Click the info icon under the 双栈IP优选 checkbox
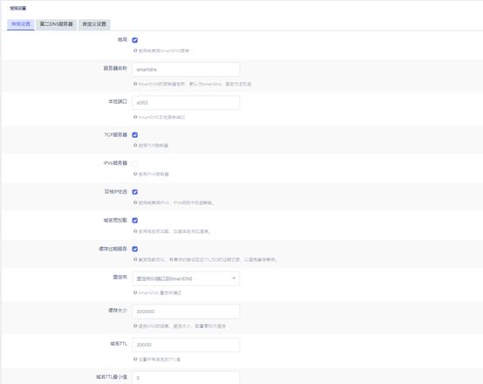The image size is (483, 384). (135, 202)
